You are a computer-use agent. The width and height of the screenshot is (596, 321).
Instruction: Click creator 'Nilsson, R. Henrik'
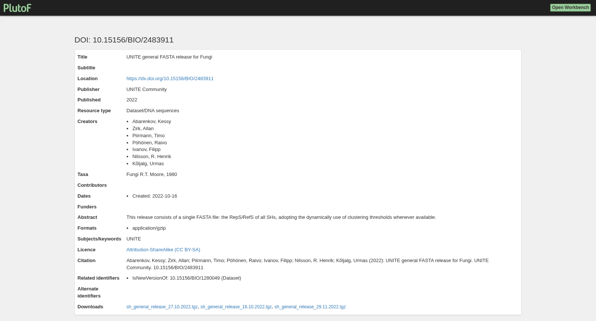[152, 157]
